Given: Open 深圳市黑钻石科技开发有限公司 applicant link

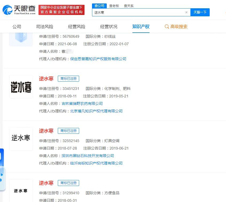Looking at the screenshot, I should (88, 156).
